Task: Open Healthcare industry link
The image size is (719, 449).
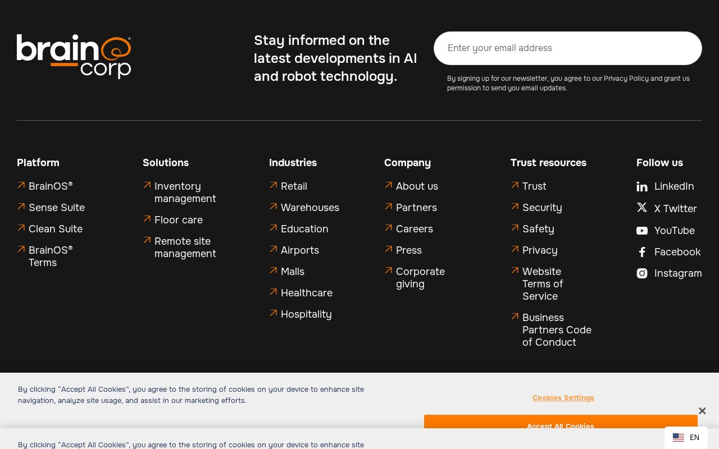Action: point(307,293)
